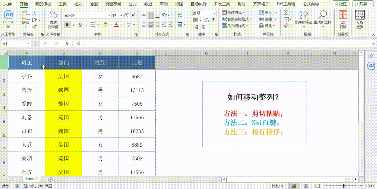The width and height of the screenshot is (377, 189).
Task: Activate the Format Painter brush
Action: (35, 27)
